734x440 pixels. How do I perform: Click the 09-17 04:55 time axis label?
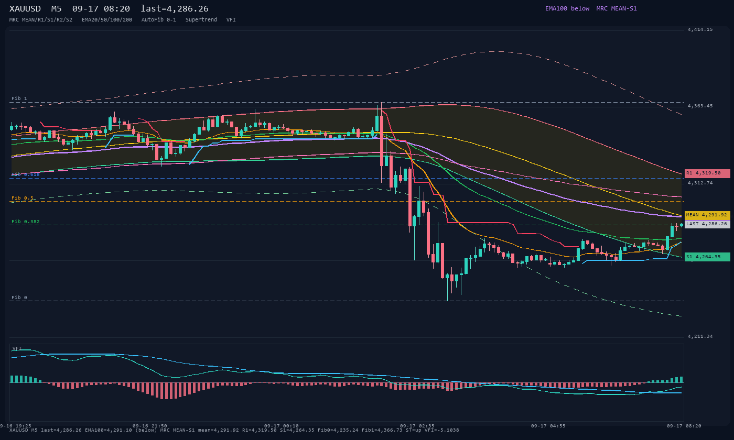click(548, 426)
